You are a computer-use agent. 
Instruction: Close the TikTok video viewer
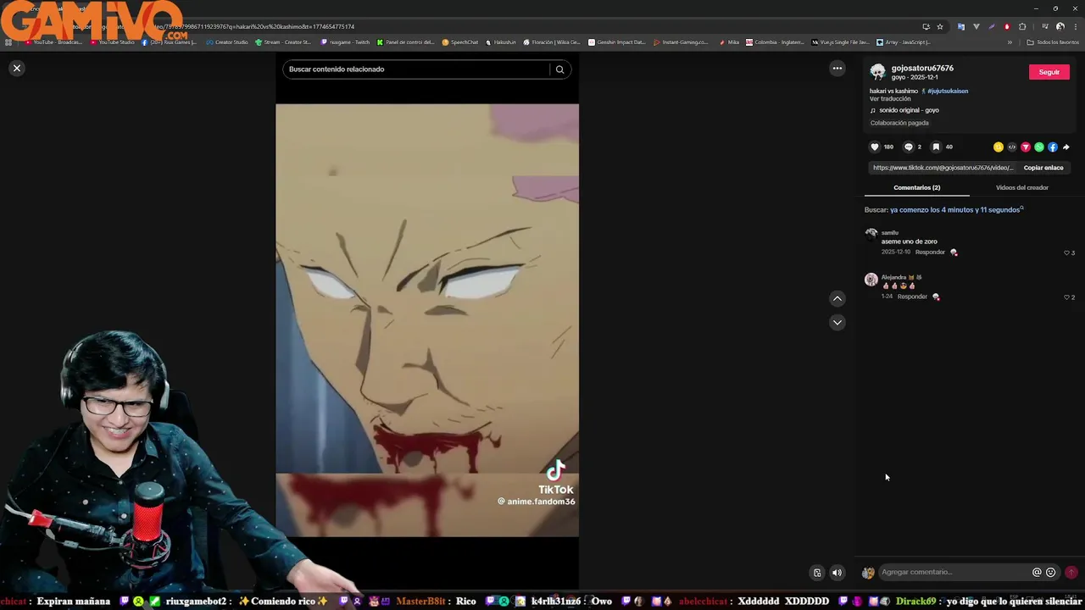pyautogui.click(x=17, y=68)
